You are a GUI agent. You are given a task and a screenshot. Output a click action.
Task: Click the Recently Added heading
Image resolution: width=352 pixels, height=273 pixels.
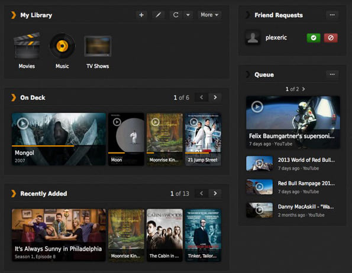[x=44, y=193]
